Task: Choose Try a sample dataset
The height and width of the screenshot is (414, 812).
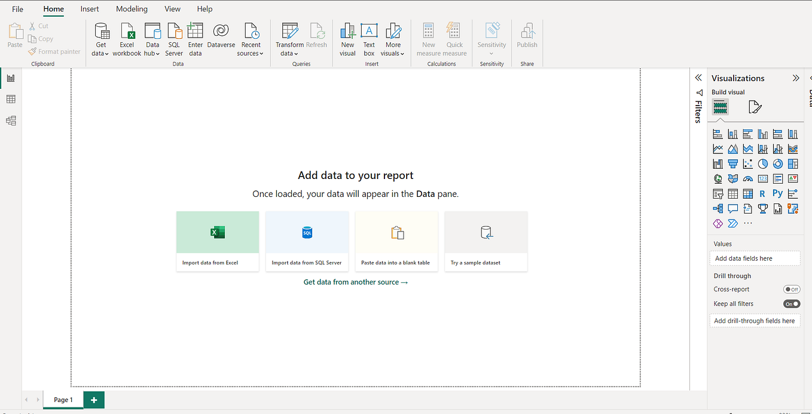Action: coord(486,241)
